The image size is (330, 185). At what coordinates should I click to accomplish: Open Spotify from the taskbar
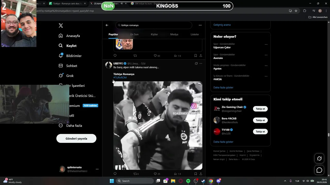pos(188,181)
